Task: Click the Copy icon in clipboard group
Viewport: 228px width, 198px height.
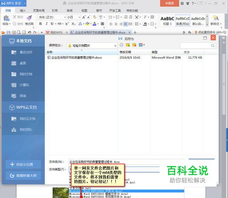Action: pyautogui.click(x=15, y=24)
